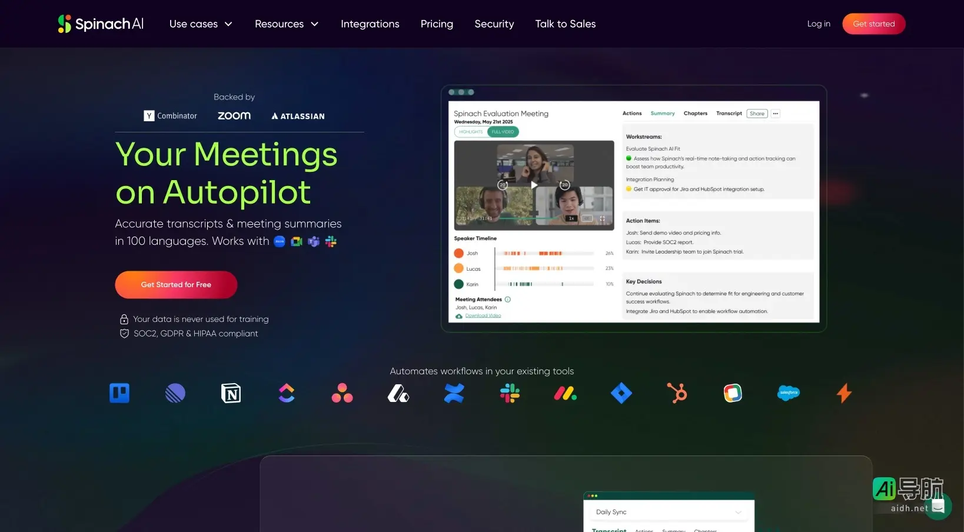The height and width of the screenshot is (532, 964).
Task: Switch to the Chapters tab
Action: [x=695, y=114]
